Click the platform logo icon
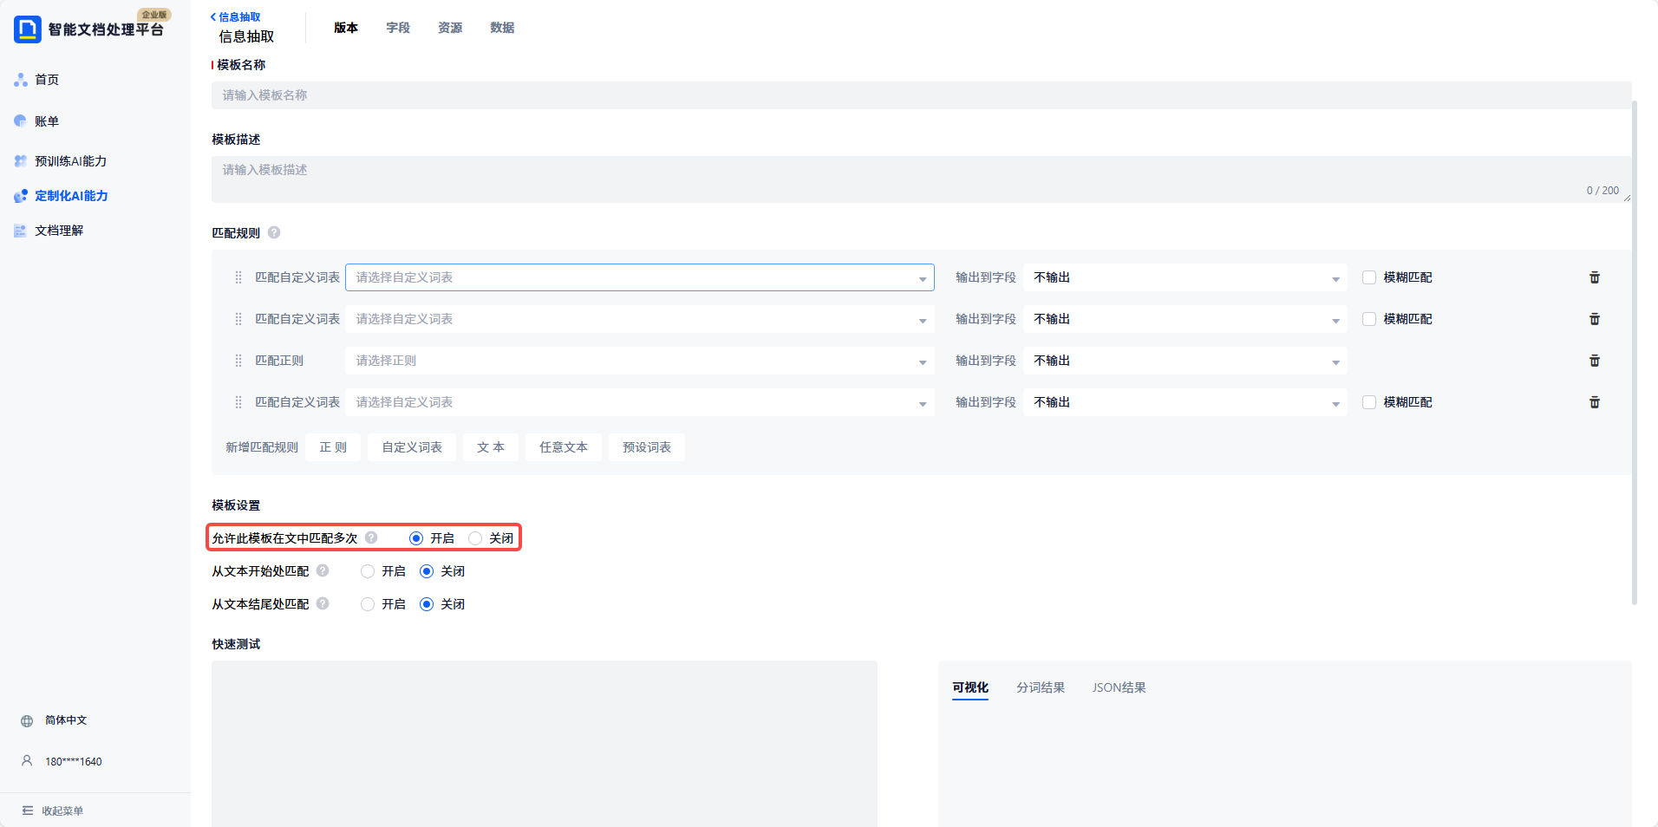The height and width of the screenshot is (827, 1658). [28, 29]
